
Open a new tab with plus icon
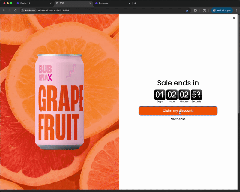[135, 3]
